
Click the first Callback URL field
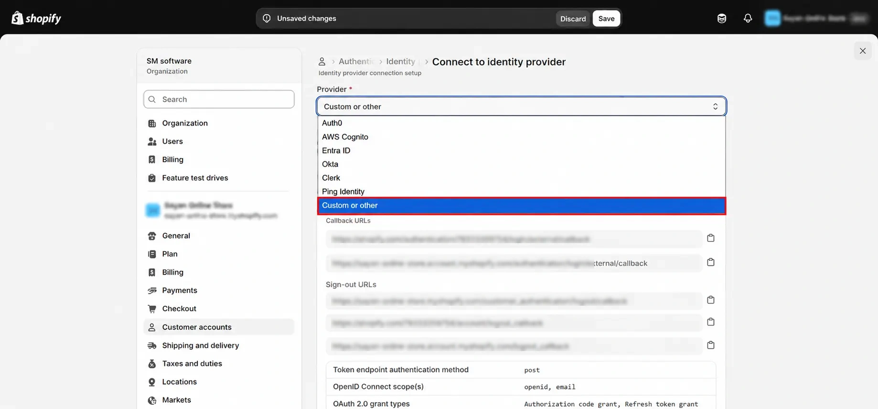[x=514, y=239]
